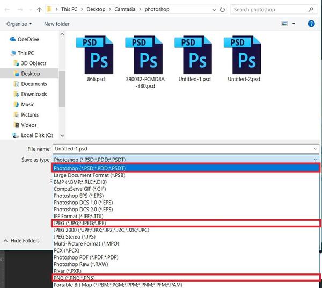Viewport: 322px width, 288px height.
Task: Choose Multi-Picture Format (*.MPO)
Action: click(186, 243)
